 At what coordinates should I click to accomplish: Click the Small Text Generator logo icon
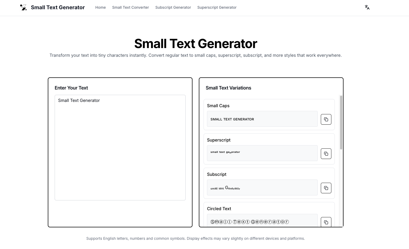(23, 7)
